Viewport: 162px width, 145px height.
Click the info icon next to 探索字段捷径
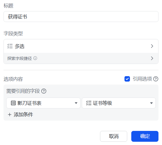click(35, 58)
